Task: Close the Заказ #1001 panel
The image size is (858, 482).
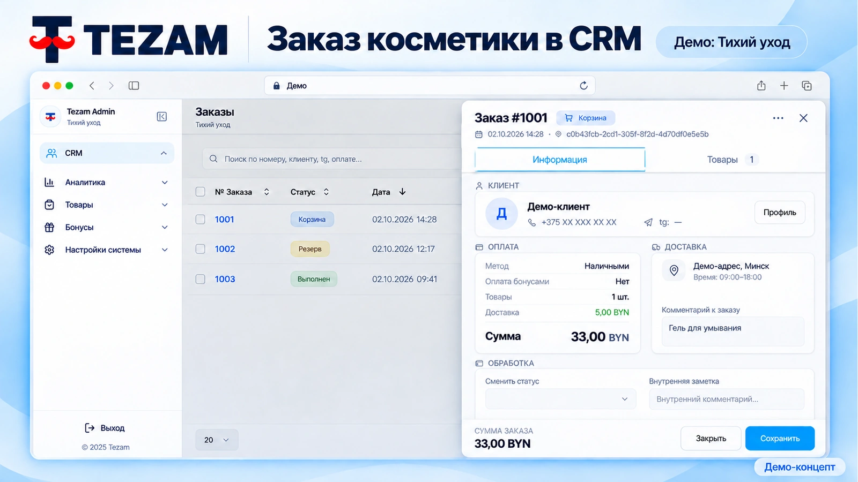Action: pos(803,118)
